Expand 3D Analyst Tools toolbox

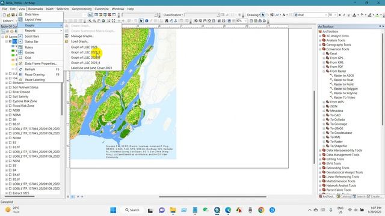320,36
